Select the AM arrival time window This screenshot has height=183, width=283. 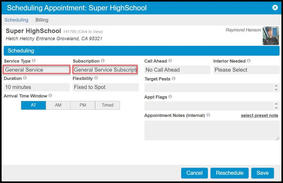[58, 105]
